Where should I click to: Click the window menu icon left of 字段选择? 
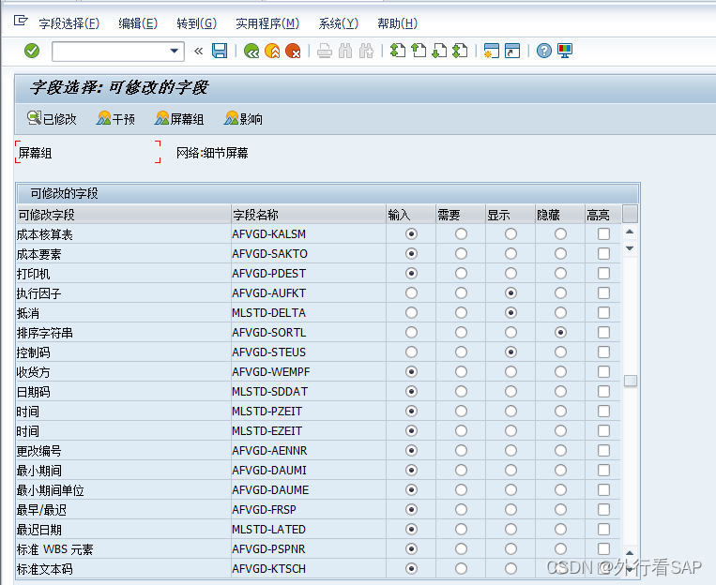pos(21,21)
